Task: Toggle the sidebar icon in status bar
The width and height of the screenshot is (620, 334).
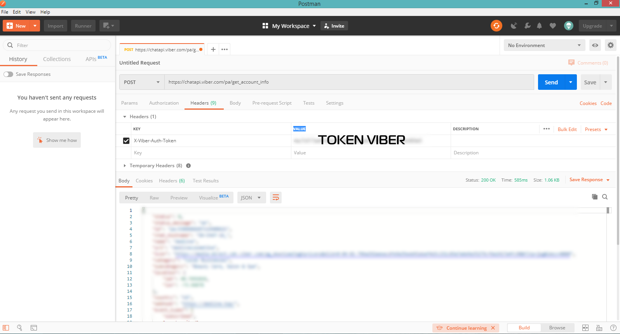Action: pos(6,328)
